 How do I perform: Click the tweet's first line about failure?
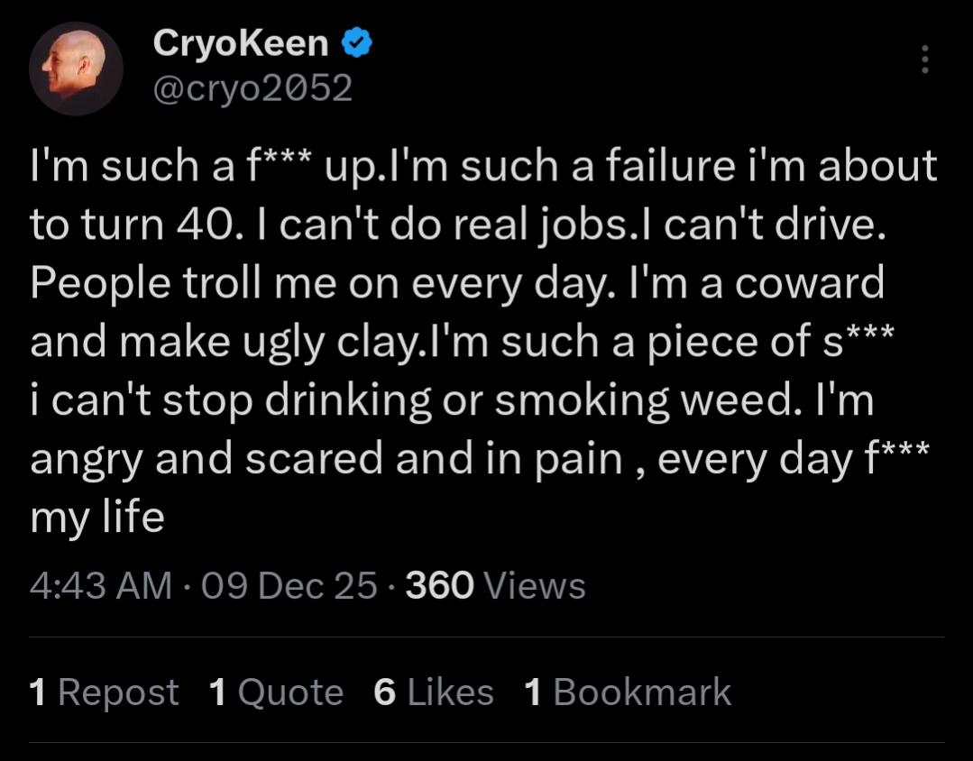pos(483,166)
